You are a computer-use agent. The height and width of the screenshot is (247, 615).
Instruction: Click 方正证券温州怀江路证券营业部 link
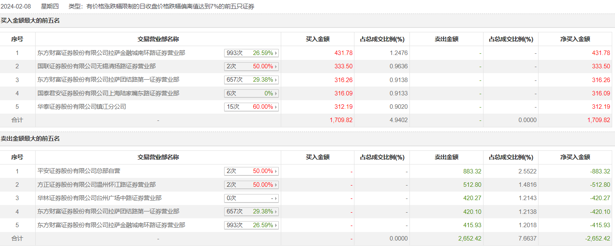pos(96,185)
